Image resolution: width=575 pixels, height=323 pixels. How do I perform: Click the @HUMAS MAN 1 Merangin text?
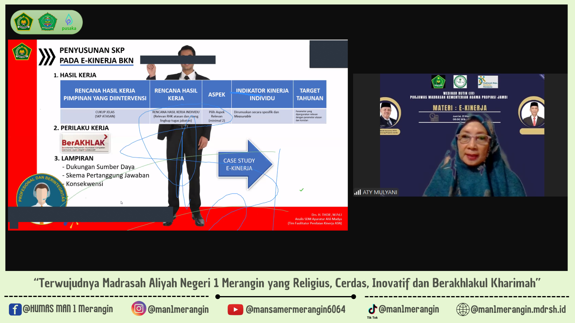[68, 309]
